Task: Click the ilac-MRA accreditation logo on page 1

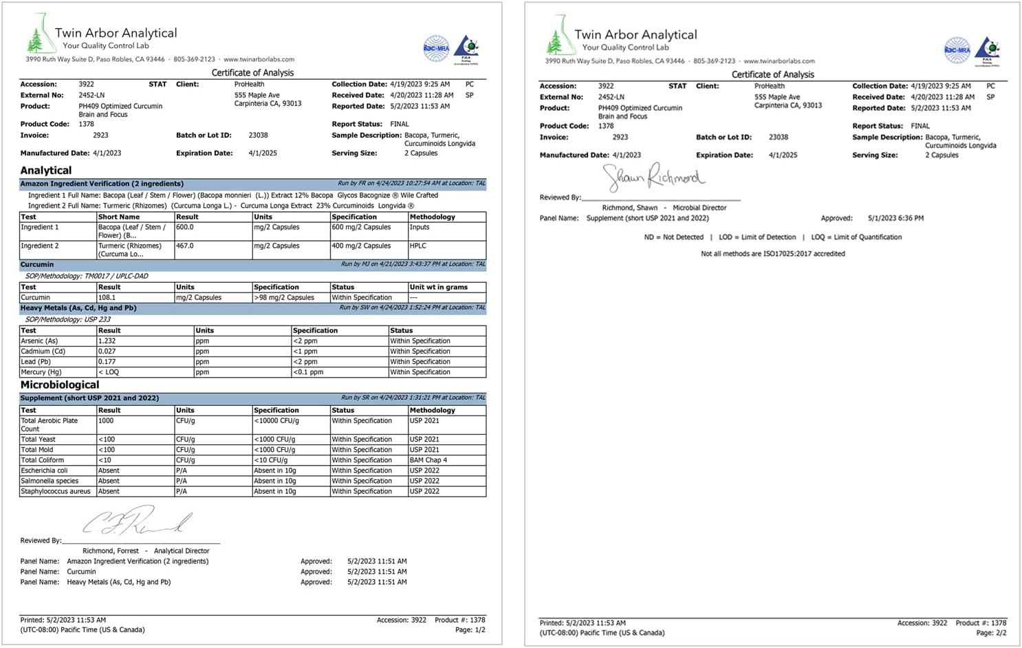Action: tap(436, 48)
